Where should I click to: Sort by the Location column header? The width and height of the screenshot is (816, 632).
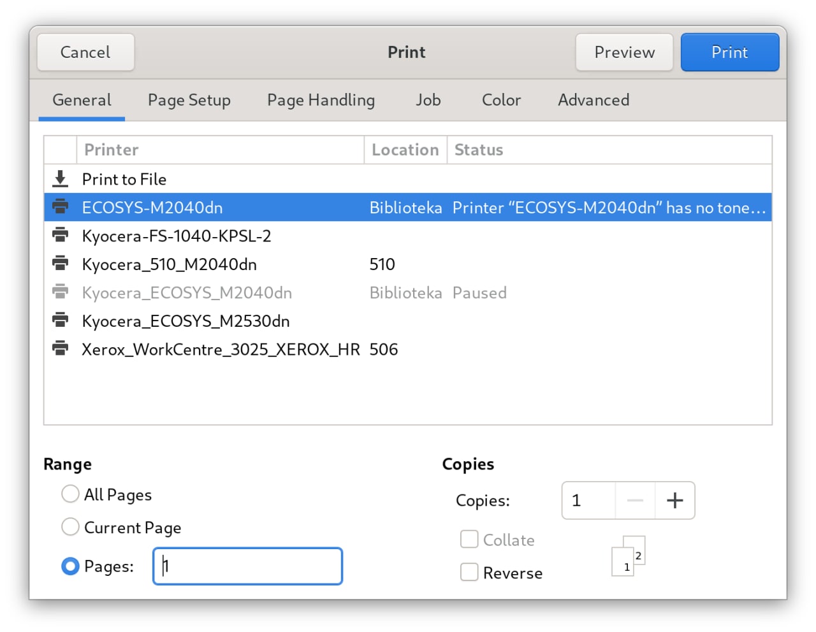405,150
